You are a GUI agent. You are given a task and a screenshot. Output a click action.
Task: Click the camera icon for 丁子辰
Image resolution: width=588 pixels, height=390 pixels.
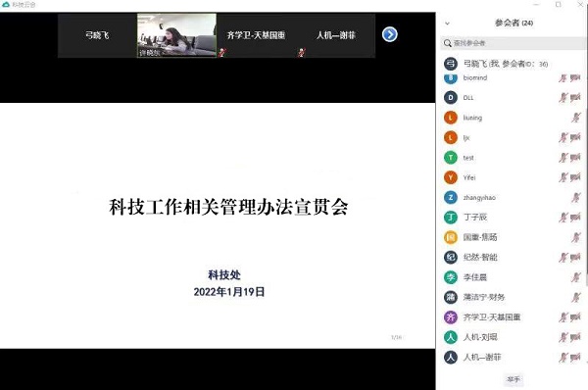pos(575,218)
